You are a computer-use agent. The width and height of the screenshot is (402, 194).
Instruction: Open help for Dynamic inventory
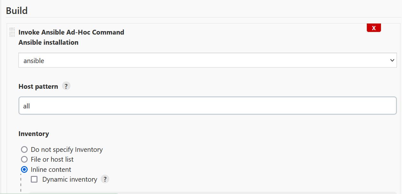[x=105, y=179]
